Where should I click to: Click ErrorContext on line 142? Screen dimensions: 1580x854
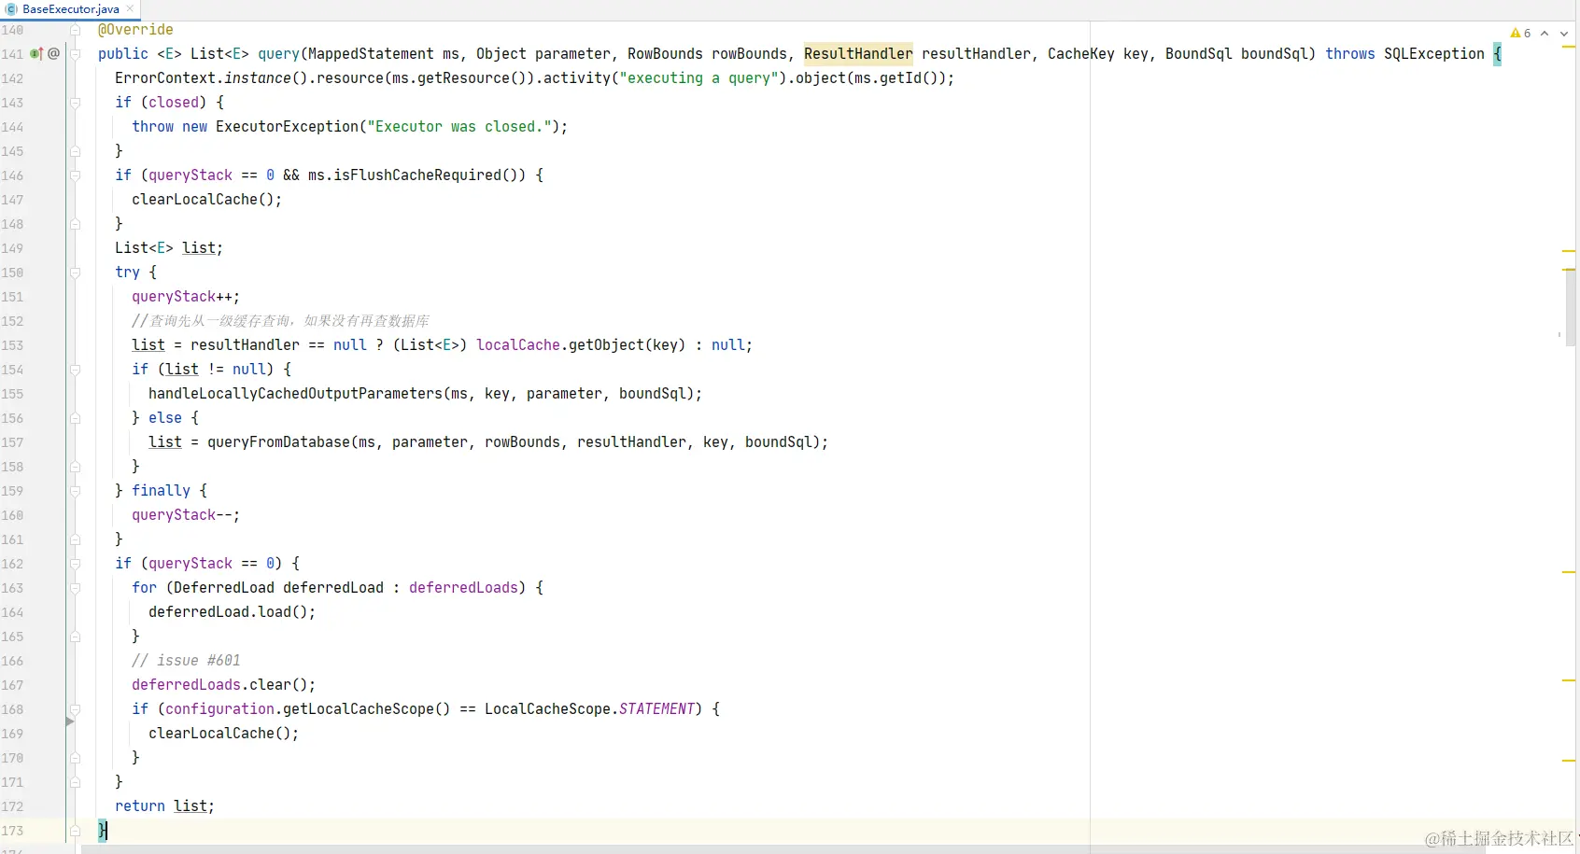[165, 78]
